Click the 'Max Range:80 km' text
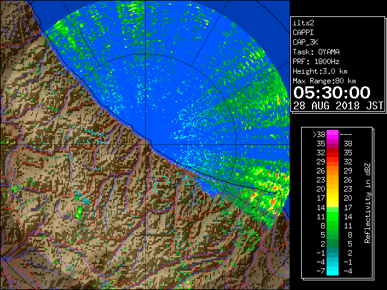The image size is (387, 290). [x=324, y=81]
